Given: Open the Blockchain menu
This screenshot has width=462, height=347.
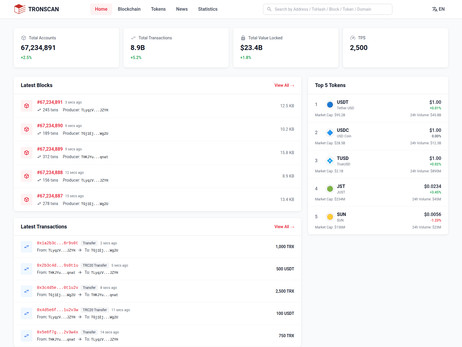Looking at the screenshot, I should (x=129, y=9).
